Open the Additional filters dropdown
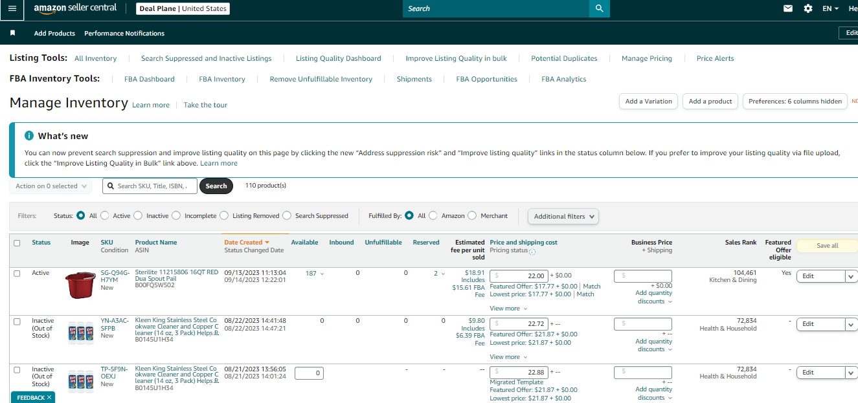858x403 pixels. 563,216
